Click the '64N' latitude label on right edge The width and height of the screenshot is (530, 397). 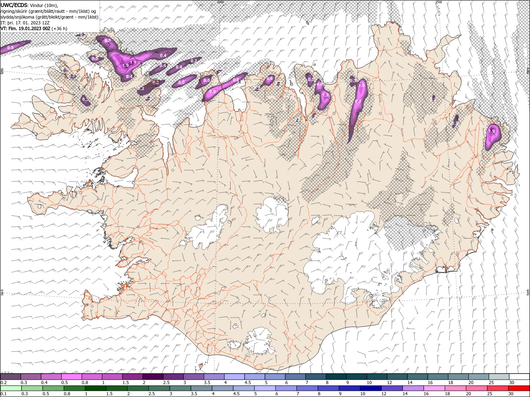(x=528, y=292)
